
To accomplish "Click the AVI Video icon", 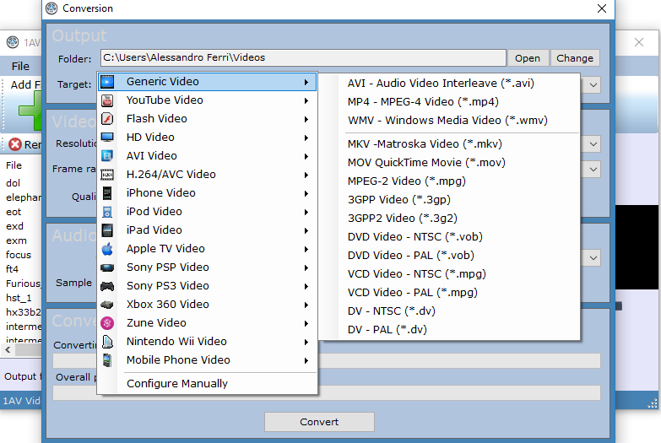I will tap(107, 156).
